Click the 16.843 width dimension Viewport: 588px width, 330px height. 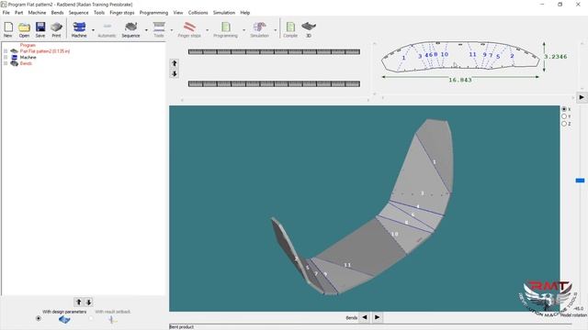click(460, 80)
